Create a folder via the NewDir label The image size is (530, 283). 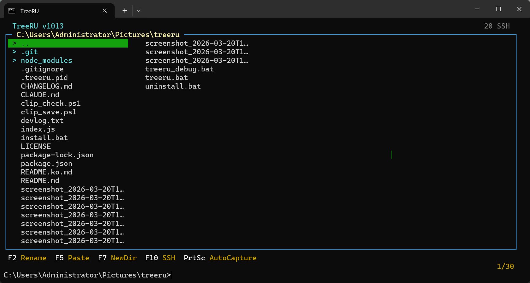pyautogui.click(x=124, y=258)
